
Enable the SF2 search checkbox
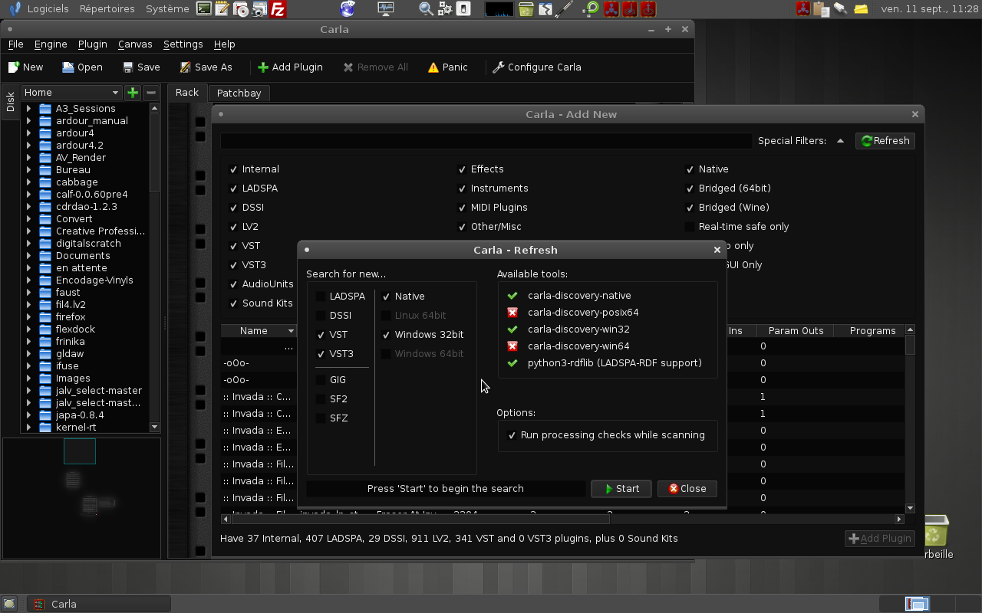(x=321, y=399)
